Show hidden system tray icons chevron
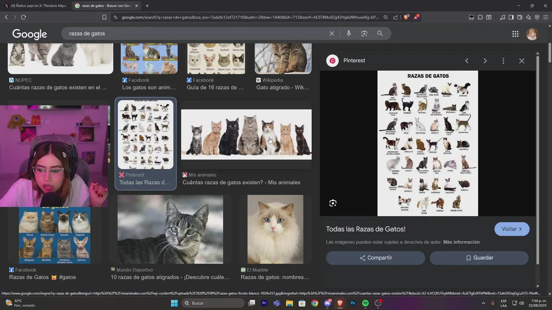Viewport: 552px width, 310px height. (483, 303)
